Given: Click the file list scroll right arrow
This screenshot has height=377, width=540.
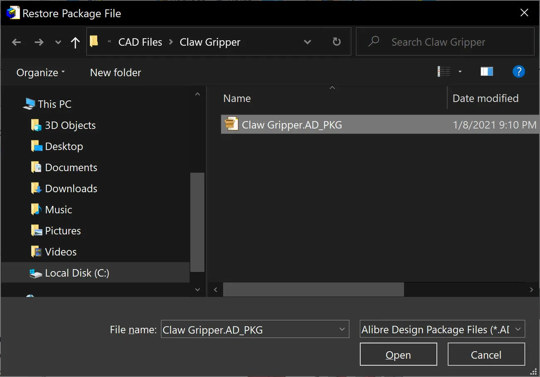Looking at the screenshot, I should (532, 289).
